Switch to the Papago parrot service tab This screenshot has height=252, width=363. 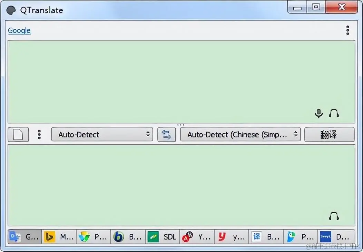[x=301, y=237]
